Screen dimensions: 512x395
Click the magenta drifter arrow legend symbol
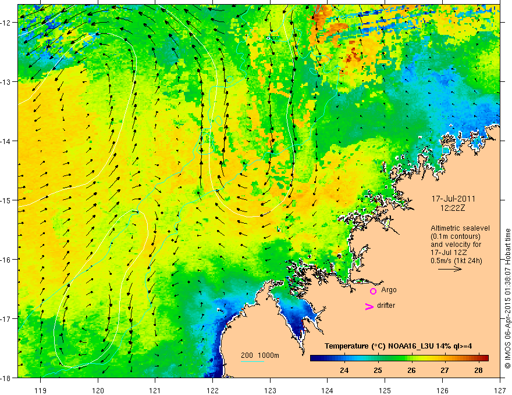click(x=369, y=306)
